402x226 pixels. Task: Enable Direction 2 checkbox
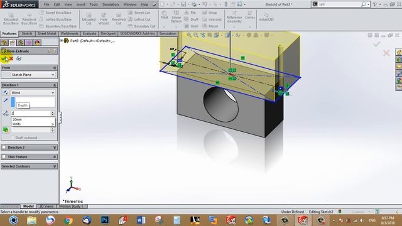tap(4, 148)
